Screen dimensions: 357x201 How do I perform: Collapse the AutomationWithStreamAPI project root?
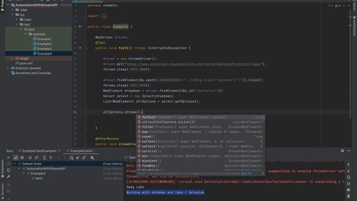click(8, 5)
